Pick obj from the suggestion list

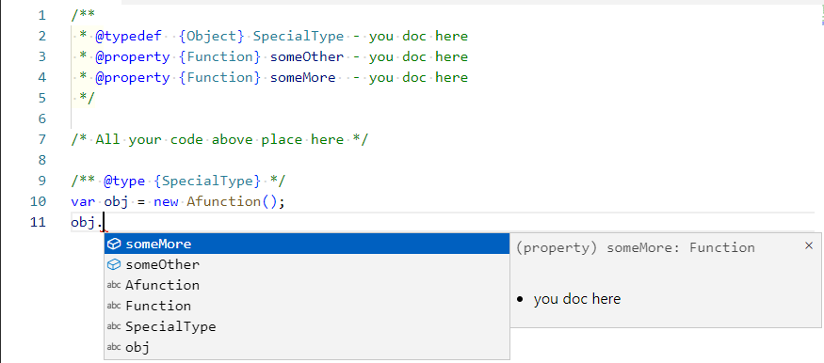307,347
